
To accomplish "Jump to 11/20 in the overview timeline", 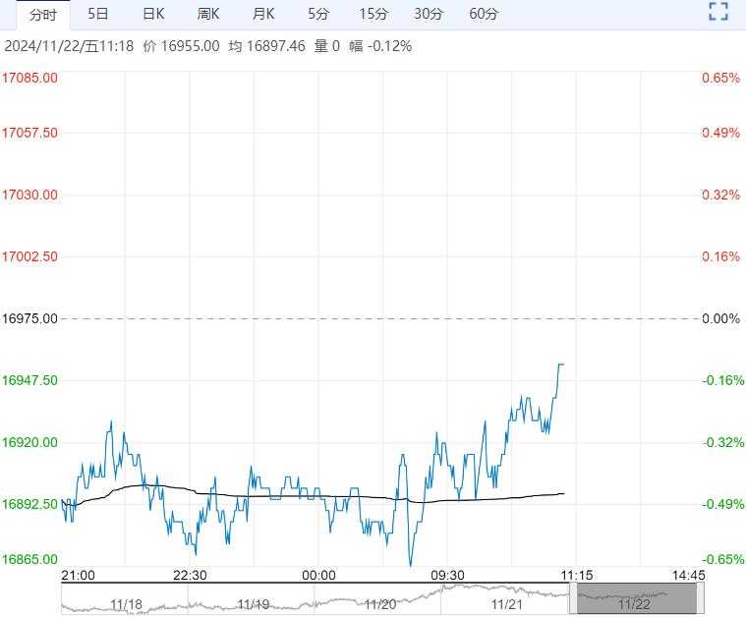I will (x=379, y=603).
